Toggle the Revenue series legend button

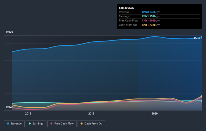pos(14,124)
